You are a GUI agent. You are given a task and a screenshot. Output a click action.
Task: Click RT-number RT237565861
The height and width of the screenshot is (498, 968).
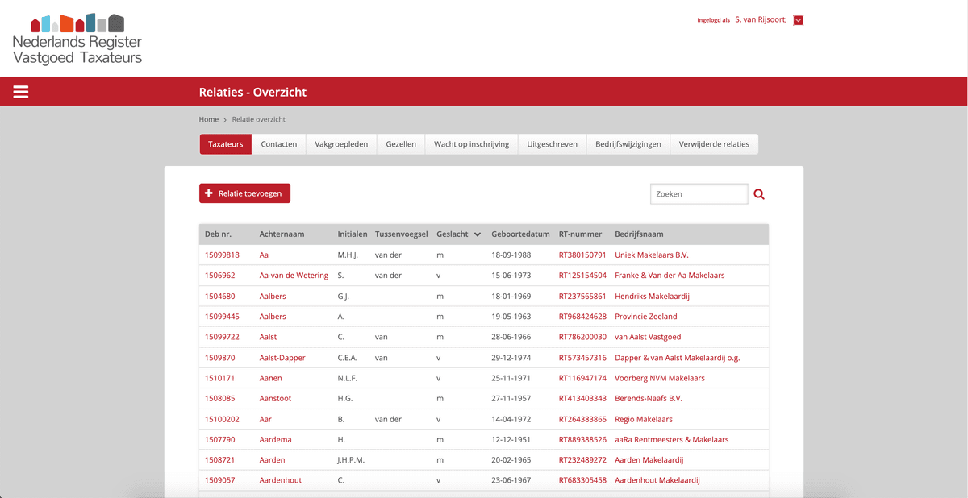click(582, 296)
